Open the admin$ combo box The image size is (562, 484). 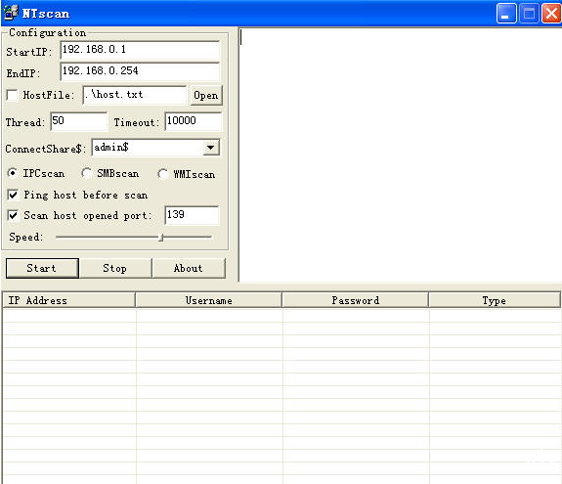155,148
